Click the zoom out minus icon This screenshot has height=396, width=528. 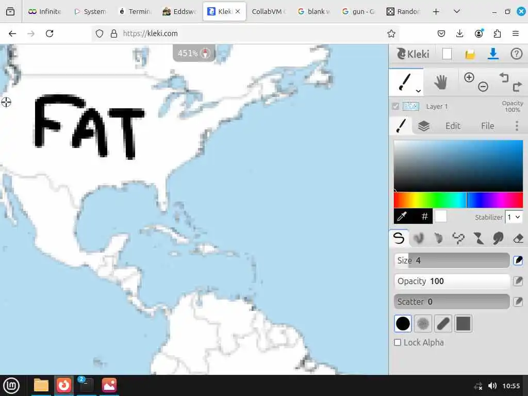click(483, 87)
